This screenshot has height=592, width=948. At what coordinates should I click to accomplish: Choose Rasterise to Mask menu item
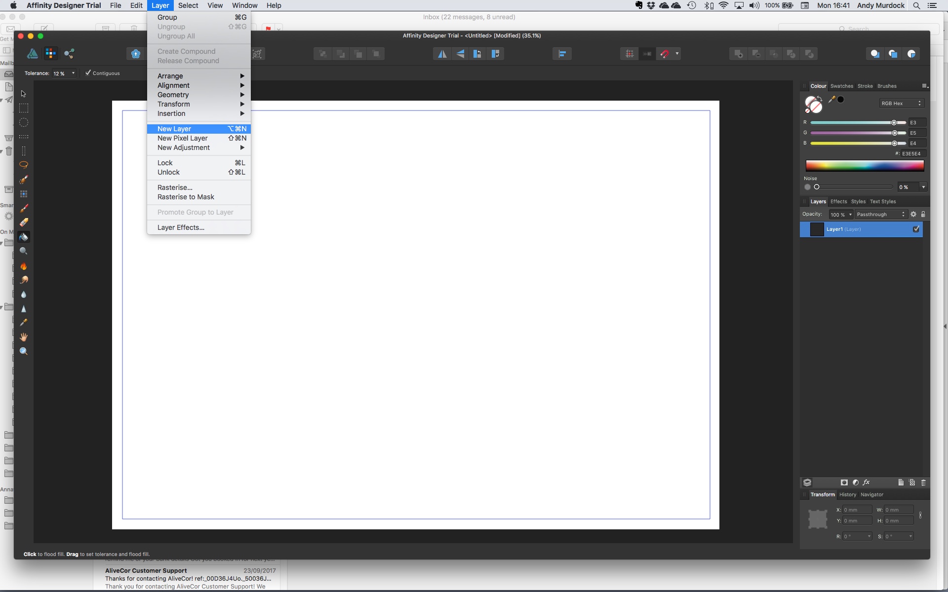199,197
